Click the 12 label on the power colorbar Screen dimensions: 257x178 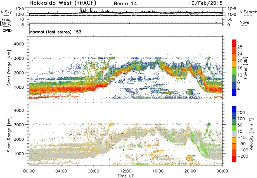[240, 75]
